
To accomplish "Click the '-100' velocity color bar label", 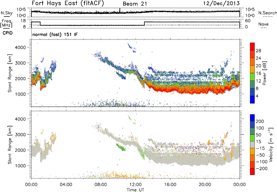I will click(262, 162).
